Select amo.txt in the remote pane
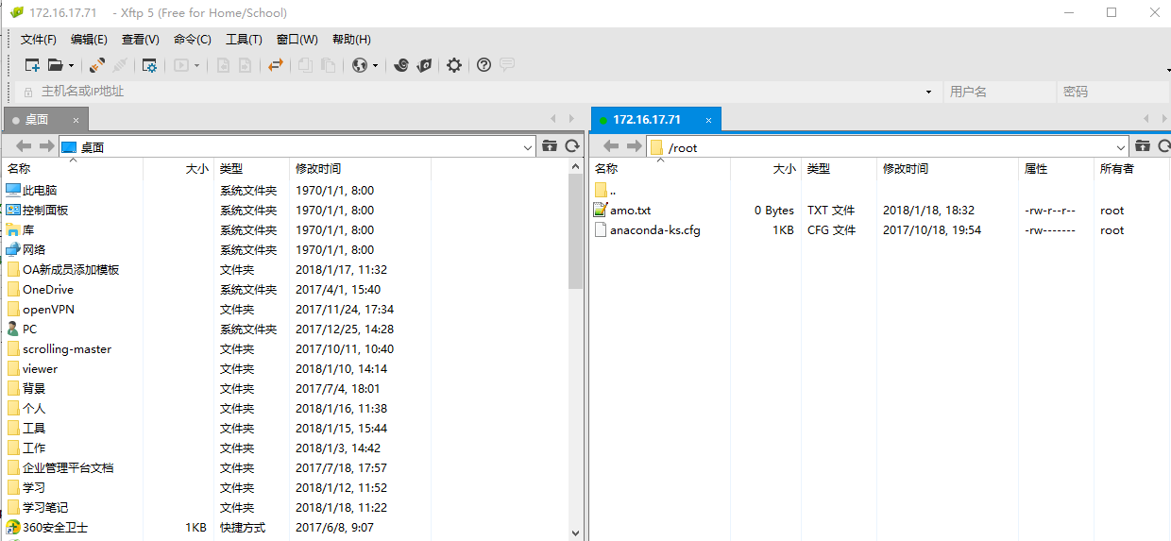1171x541 pixels. coord(630,211)
